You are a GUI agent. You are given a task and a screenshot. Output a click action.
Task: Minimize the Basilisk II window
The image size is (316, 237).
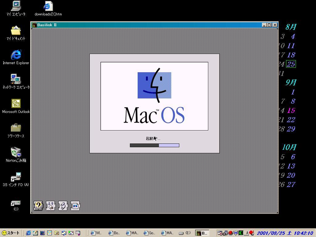[264, 25]
